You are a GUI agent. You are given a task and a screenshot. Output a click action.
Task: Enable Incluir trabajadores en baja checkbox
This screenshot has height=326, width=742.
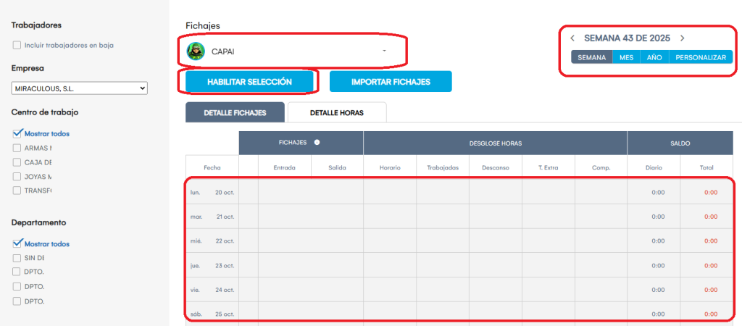(x=17, y=45)
